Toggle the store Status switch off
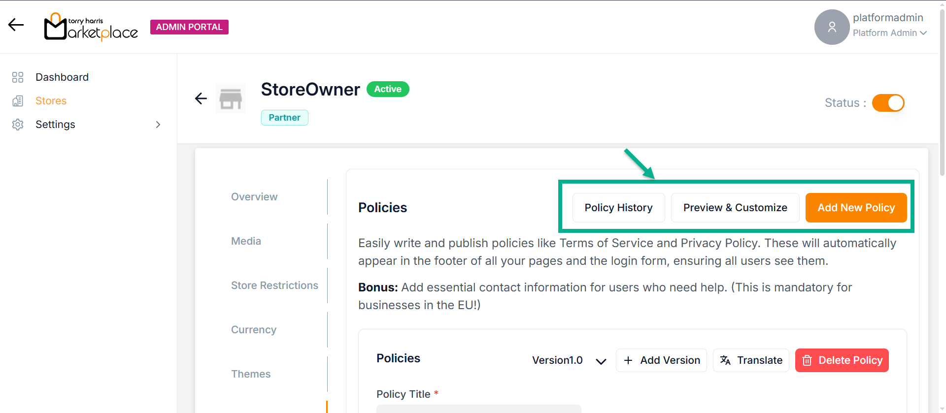This screenshot has height=413, width=946. pos(888,103)
